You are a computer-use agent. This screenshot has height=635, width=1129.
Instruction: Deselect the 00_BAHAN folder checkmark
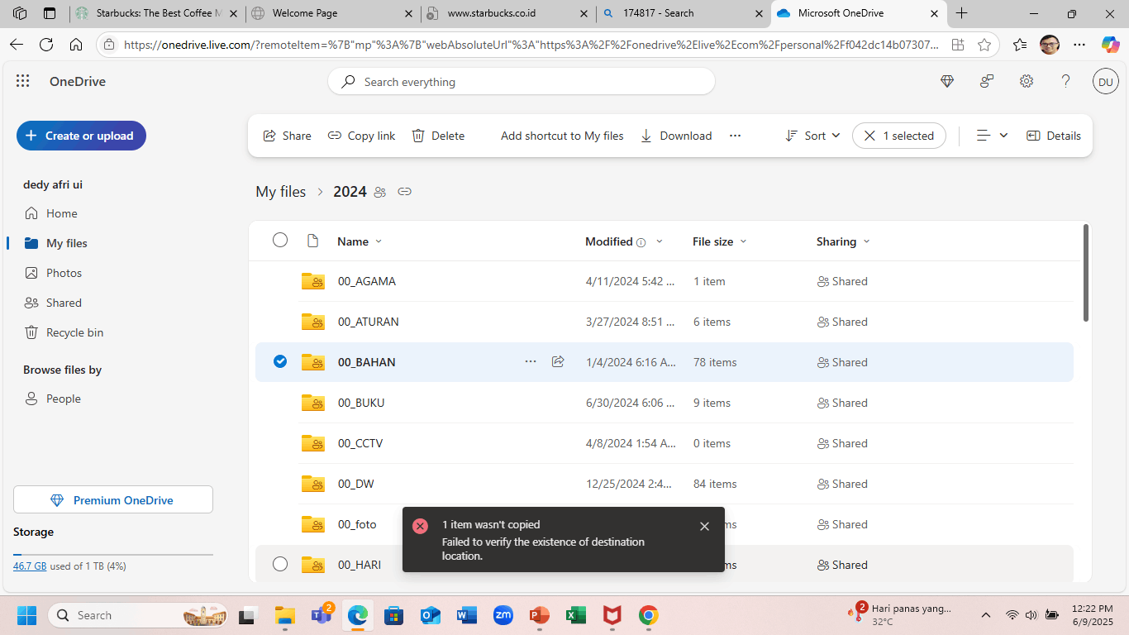pos(279,361)
